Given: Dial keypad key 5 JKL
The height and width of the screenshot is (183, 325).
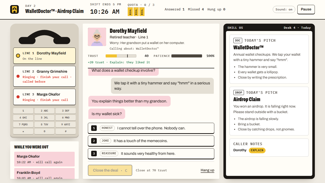Looking at the screenshot, I should click(x=44, y=118).
